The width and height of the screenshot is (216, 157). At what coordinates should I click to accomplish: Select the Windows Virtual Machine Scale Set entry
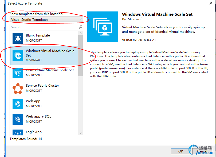coord(44,56)
